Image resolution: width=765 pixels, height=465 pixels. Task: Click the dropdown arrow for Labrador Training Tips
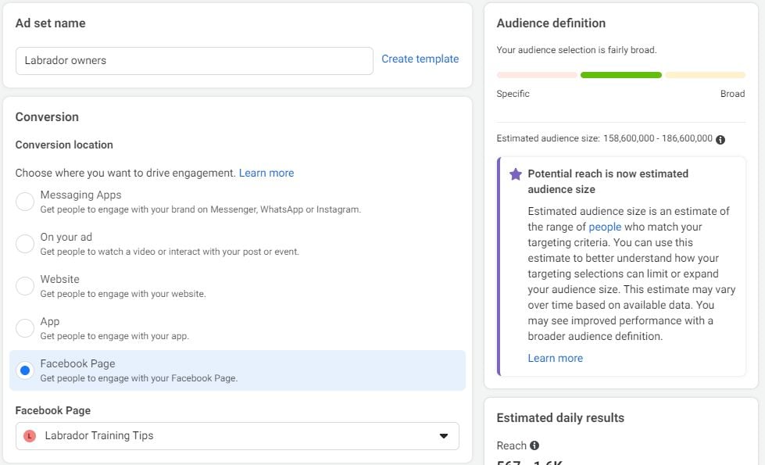(443, 436)
